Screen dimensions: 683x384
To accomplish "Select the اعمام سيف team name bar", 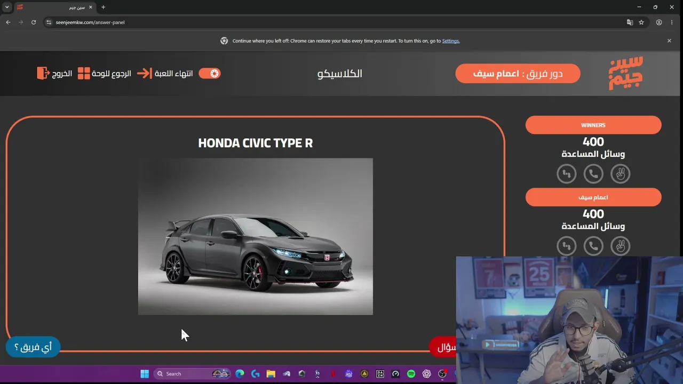I will tap(593, 197).
